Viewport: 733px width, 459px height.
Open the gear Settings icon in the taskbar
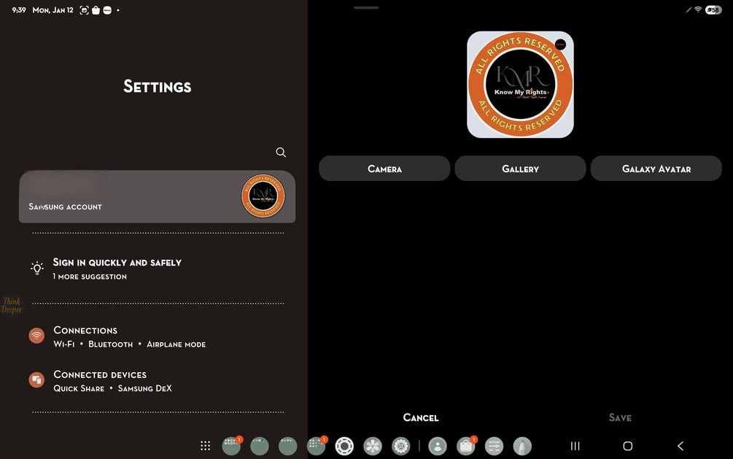[x=400, y=446]
